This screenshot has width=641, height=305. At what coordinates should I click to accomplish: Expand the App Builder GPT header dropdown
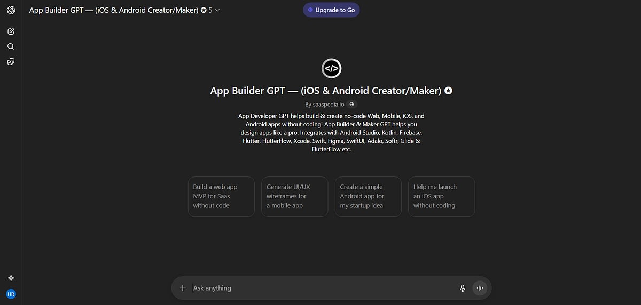tap(217, 10)
